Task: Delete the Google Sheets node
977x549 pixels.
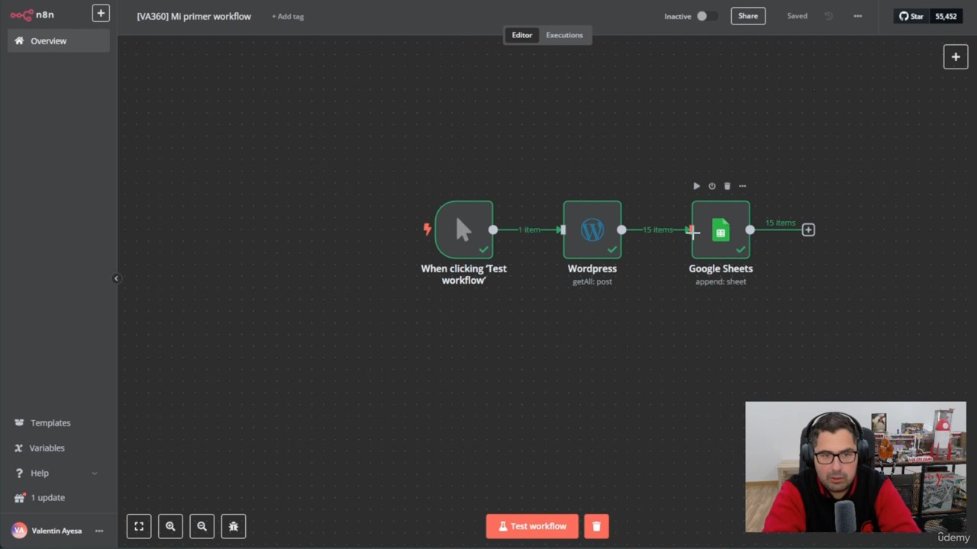Action: tap(727, 186)
